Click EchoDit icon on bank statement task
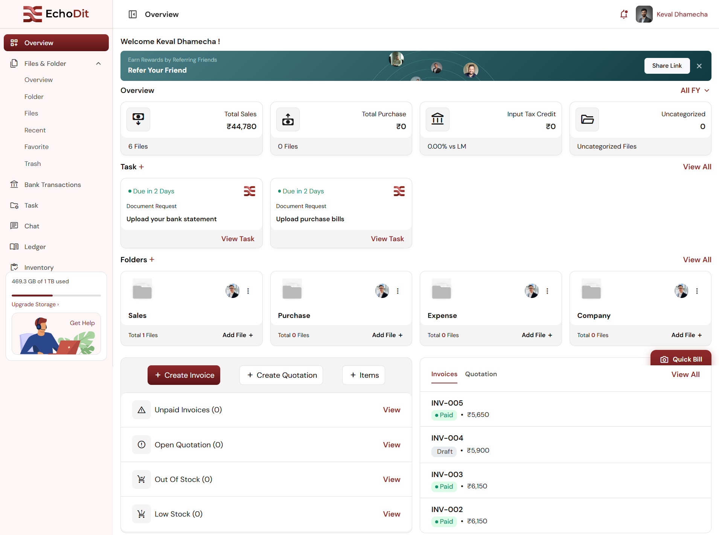Viewport: 719px width, 535px height. pos(249,191)
